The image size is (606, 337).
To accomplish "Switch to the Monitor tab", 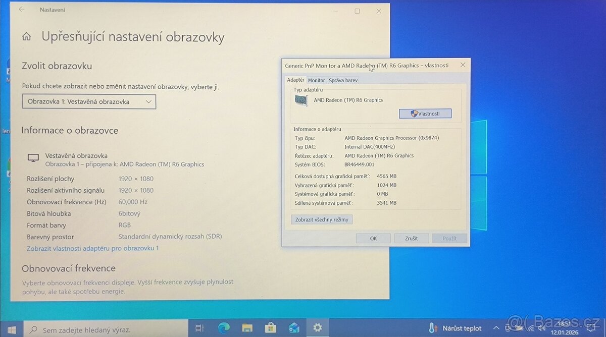I will (317, 80).
